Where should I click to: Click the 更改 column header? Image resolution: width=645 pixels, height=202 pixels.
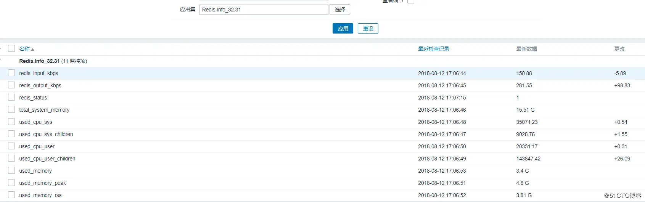coord(619,49)
